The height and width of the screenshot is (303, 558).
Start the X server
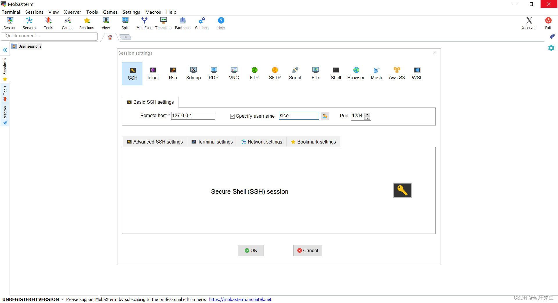point(528,23)
